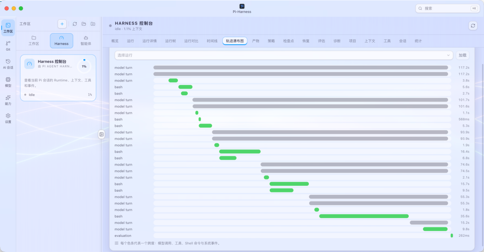484x252 pixels.
Task: Select the 智能体 panel tab
Action: coord(86,41)
